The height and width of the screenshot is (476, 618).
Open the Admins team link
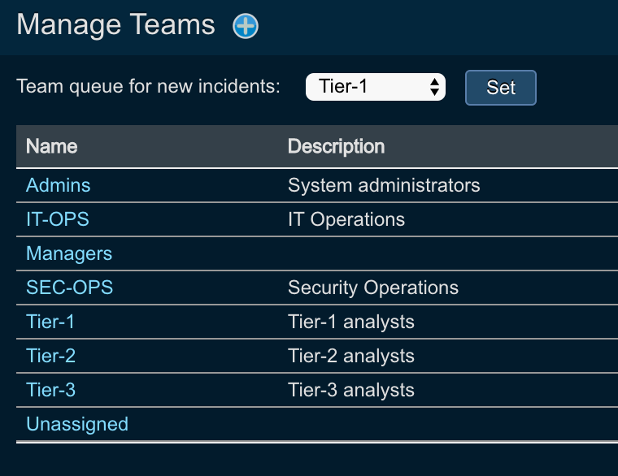(x=58, y=185)
